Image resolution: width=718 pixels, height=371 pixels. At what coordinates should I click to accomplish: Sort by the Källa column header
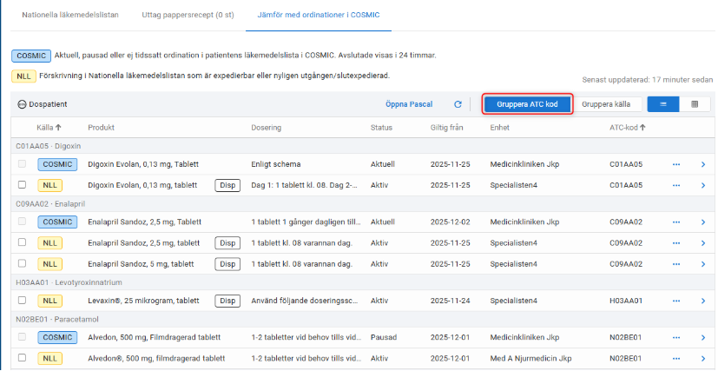49,128
